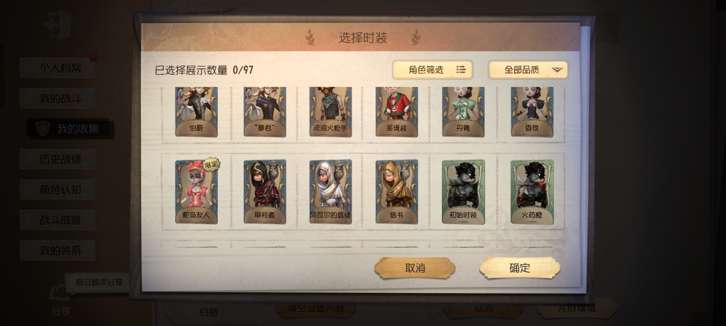The width and height of the screenshot is (726, 326).
Task: Choose the 信书 costume card
Action: click(397, 192)
